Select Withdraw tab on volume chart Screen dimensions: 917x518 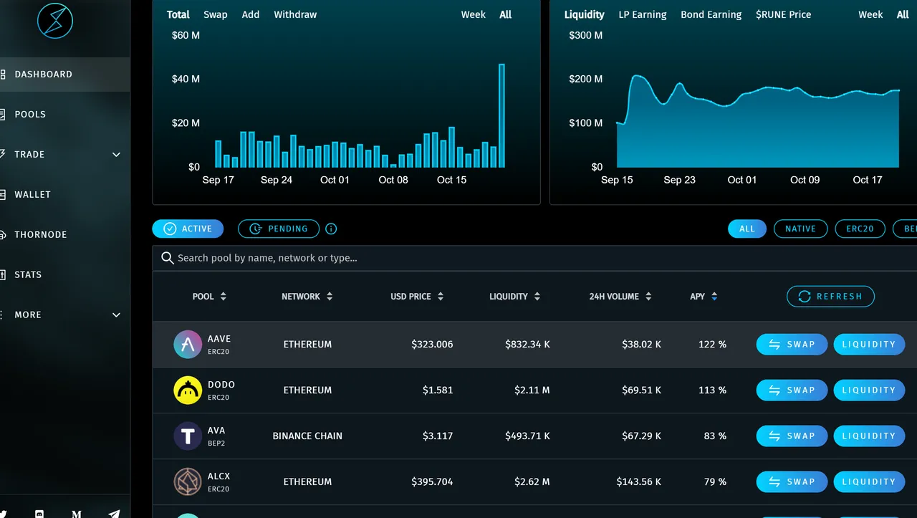295,14
